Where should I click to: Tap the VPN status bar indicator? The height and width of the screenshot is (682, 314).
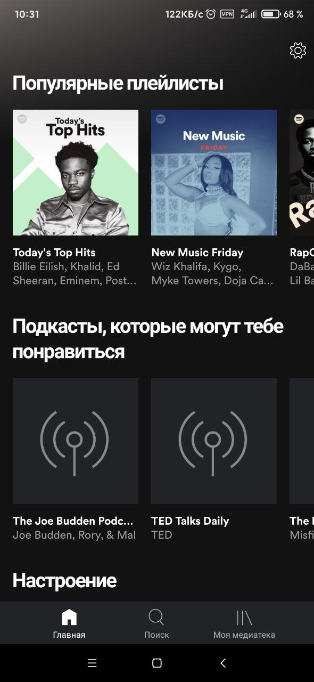(x=227, y=14)
